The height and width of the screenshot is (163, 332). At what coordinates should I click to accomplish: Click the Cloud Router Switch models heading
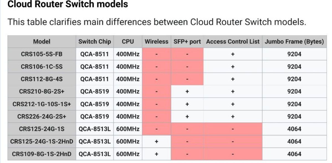coord(68,4)
